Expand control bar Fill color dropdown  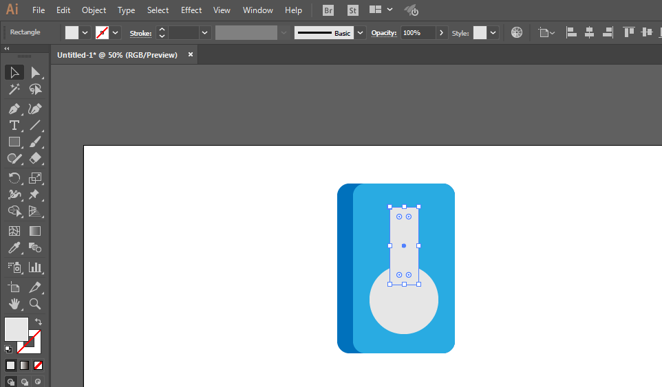tap(85, 33)
